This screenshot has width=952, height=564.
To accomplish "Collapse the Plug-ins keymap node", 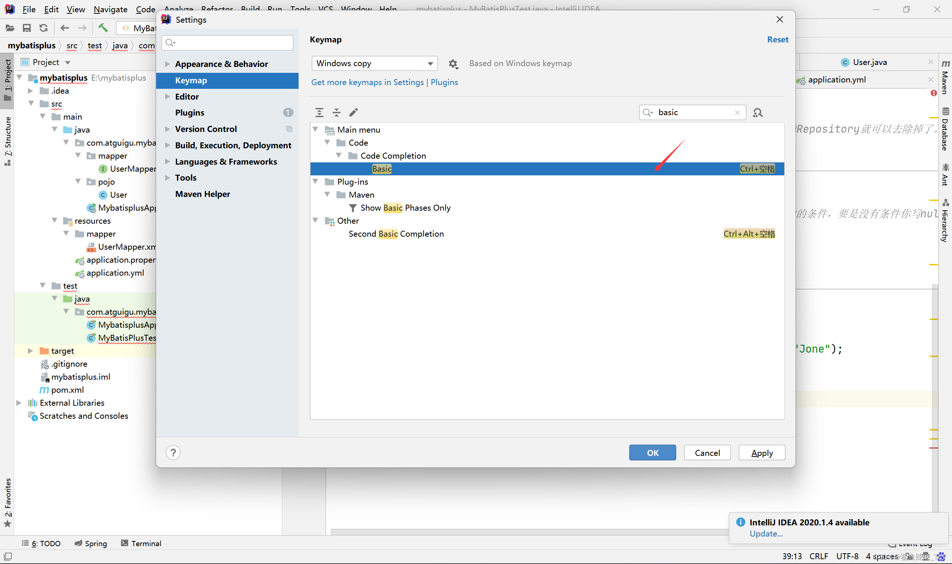I will coord(315,181).
